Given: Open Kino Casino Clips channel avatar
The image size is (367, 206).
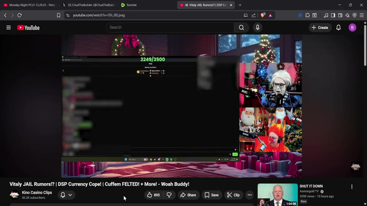Looking at the screenshot, I should point(14,195).
